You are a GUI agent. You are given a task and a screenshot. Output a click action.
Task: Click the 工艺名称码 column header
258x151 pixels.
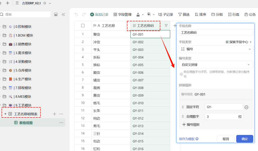click(x=150, y=26)
